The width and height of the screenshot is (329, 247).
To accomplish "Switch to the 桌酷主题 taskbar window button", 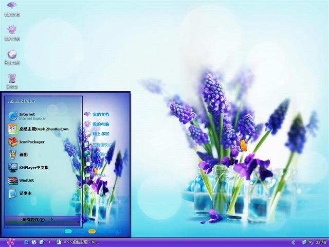I will pos(78,242).
